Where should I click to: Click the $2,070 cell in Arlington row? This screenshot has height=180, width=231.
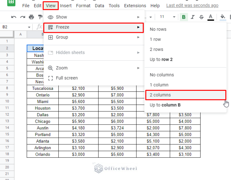(153, 148)
